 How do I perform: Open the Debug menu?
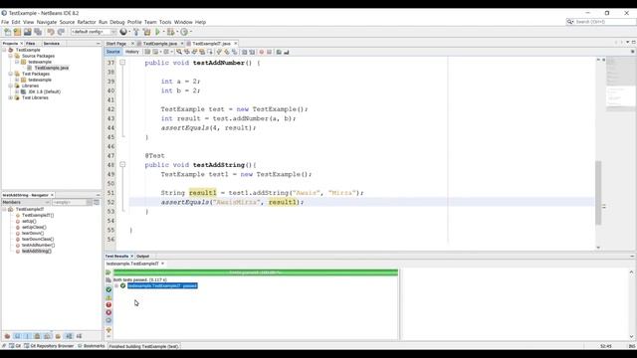point(117,22)
